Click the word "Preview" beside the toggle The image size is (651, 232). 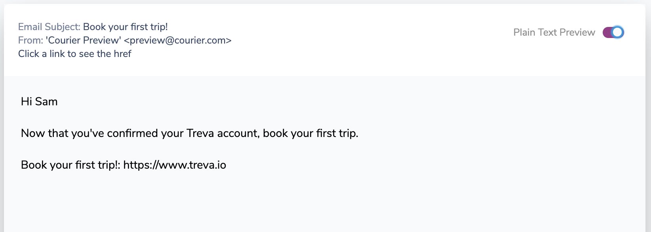point(577,32)
